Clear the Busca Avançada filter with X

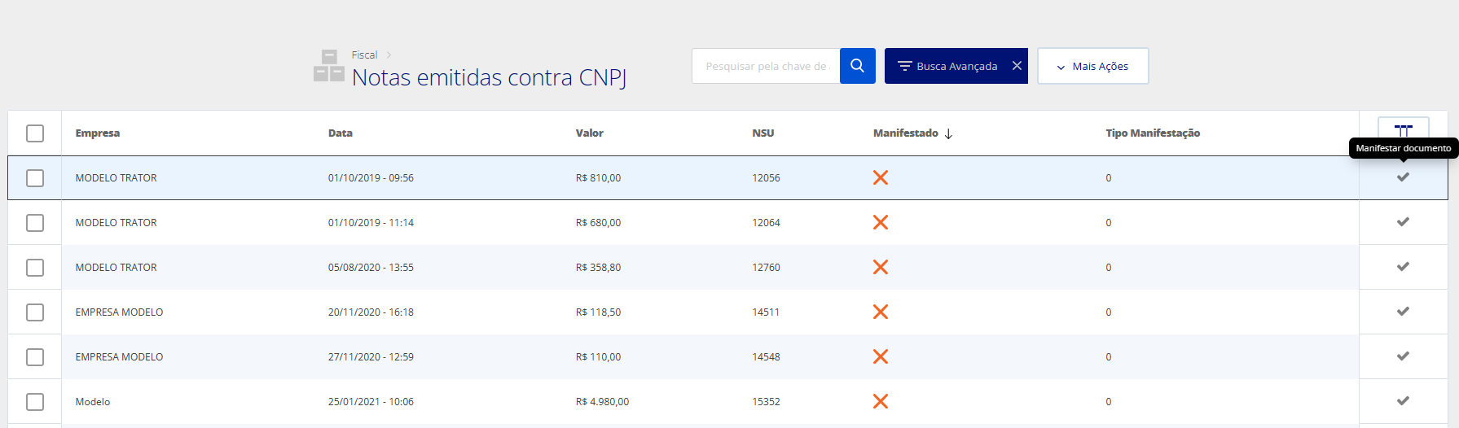(1017, 66)
